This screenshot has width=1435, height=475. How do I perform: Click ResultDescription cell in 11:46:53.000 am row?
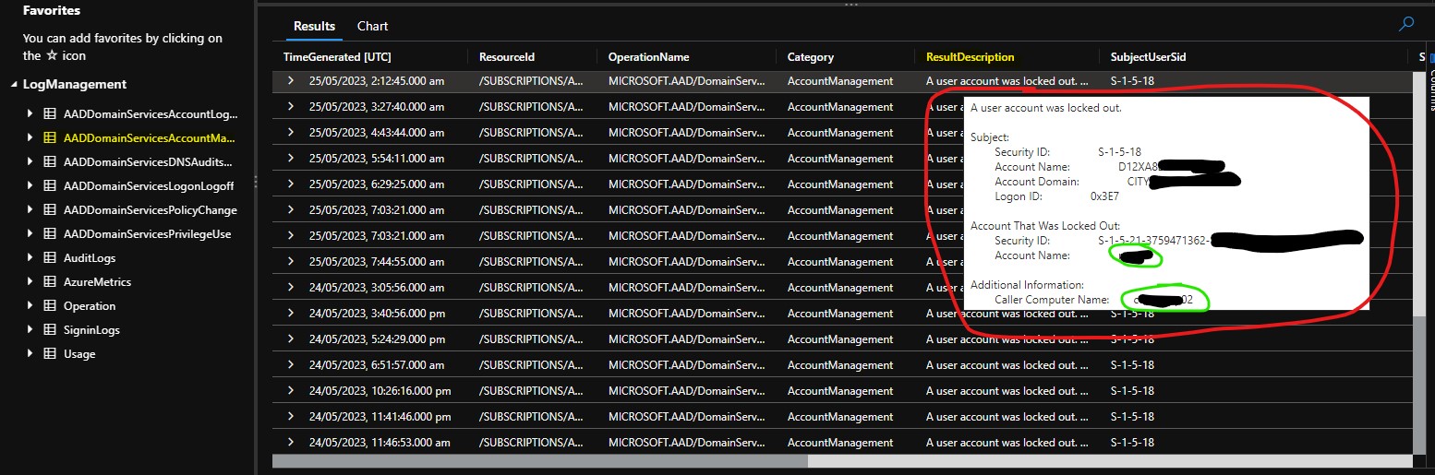pyautogui.click(x=1007, y=443)
